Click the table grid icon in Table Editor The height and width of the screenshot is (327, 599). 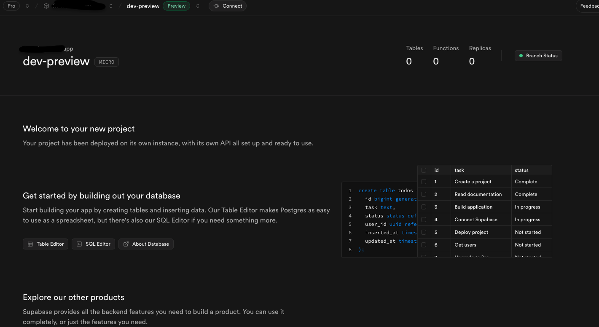(30, 244)
